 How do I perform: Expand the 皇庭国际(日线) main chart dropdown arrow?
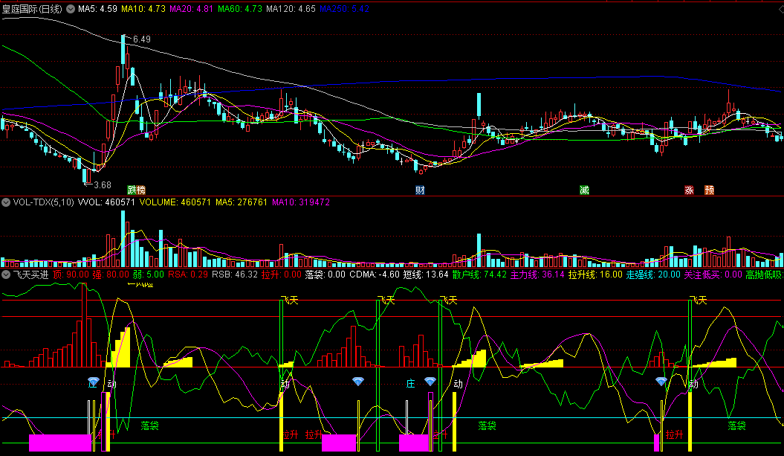click(71, 9)
